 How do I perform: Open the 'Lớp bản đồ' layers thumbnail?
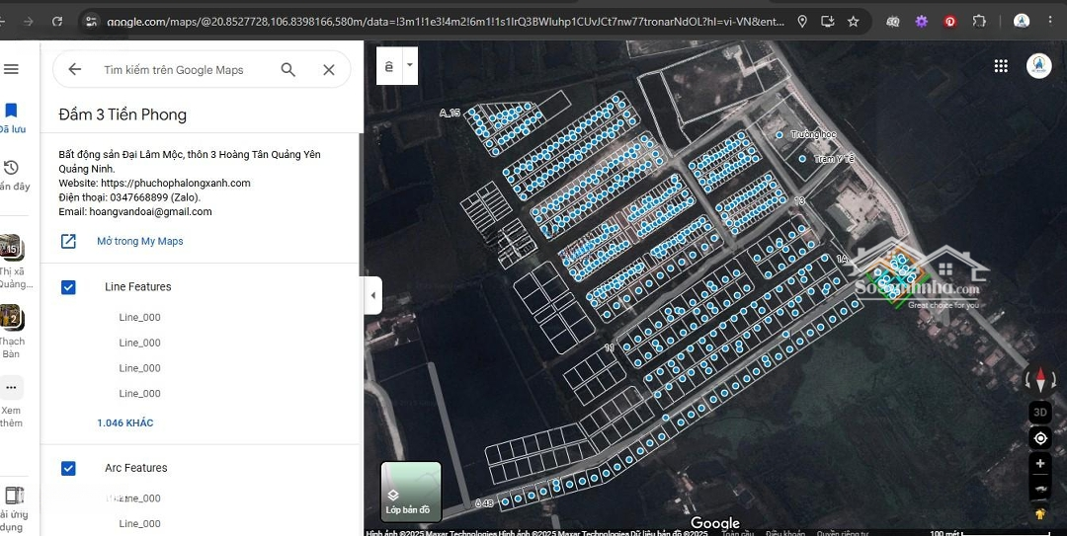[x=411, y=492]
